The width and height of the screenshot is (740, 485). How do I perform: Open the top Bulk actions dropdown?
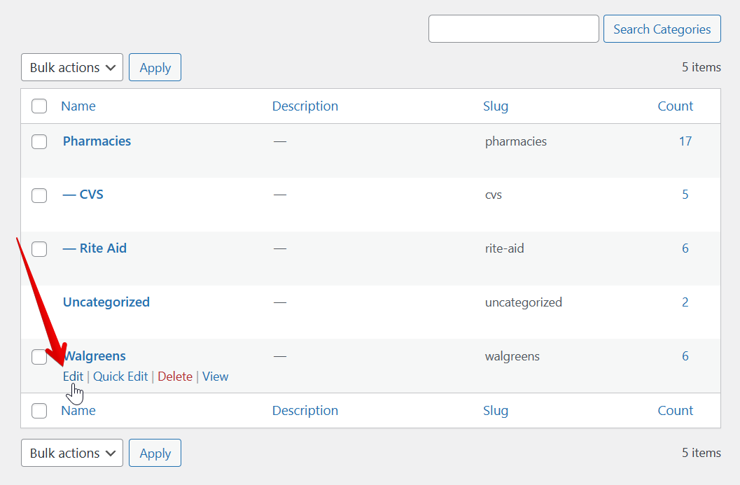pyautogui.click(x=72, y=68)
